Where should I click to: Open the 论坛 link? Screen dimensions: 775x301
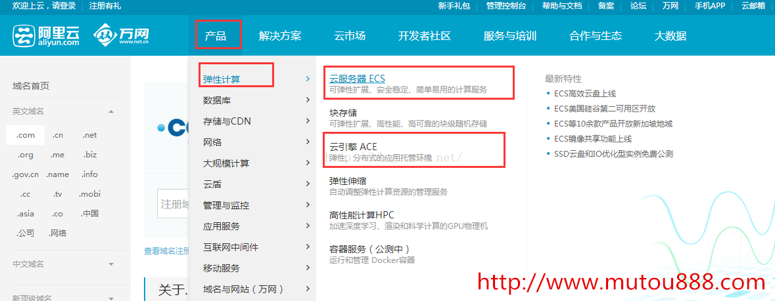pyautogui.click(x=638, y=6)
